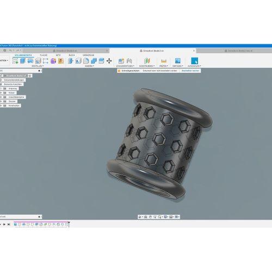Viewport: 272px width, 272px height.
Task: Select the Press Pull tool
Action: pyautogui.click(x=71, y=61)
